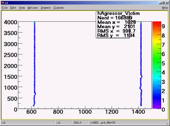Minimize the c1 canvas window
The image size is (170, 126).
(160, 3)
